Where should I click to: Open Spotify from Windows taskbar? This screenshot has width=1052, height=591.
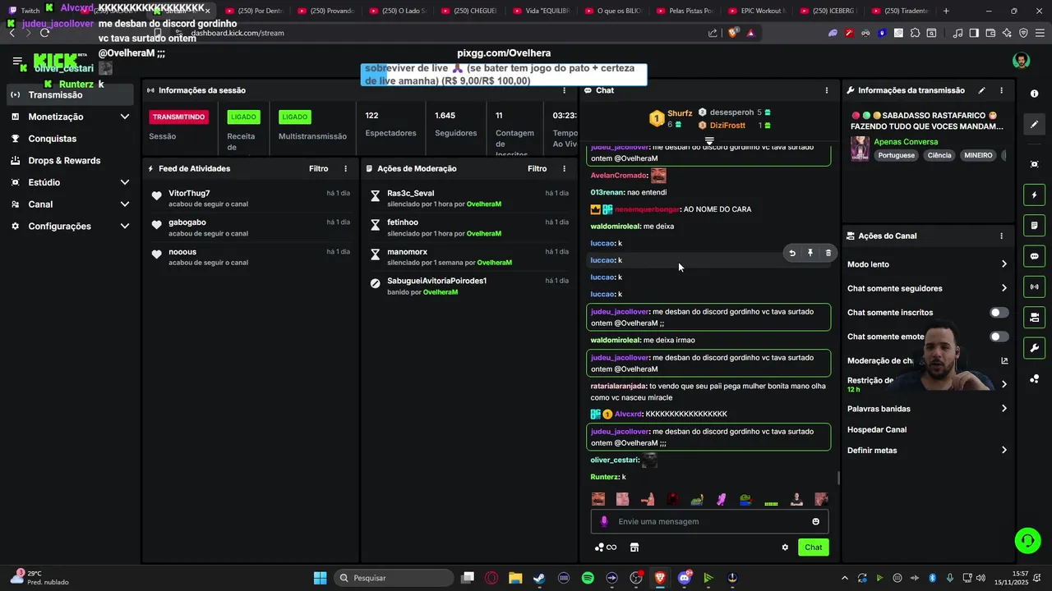588,578
